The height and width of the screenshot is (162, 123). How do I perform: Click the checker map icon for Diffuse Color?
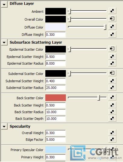112,27
